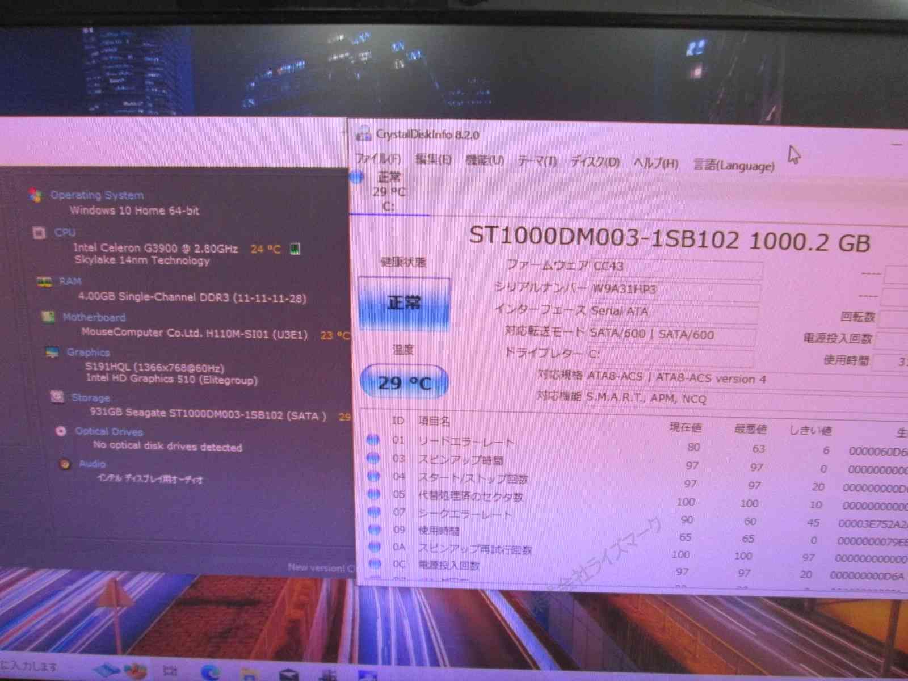
Task: Click the Intel Celeron G3900 @ 2.80GHz text
Action: (x=155, y=248)
